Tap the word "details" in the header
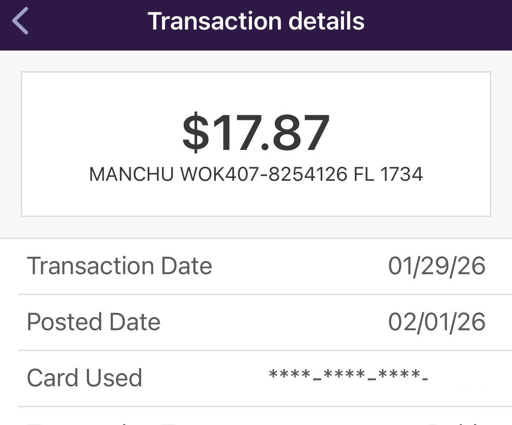The image size is (512, 425). click(x=327, y=20)
